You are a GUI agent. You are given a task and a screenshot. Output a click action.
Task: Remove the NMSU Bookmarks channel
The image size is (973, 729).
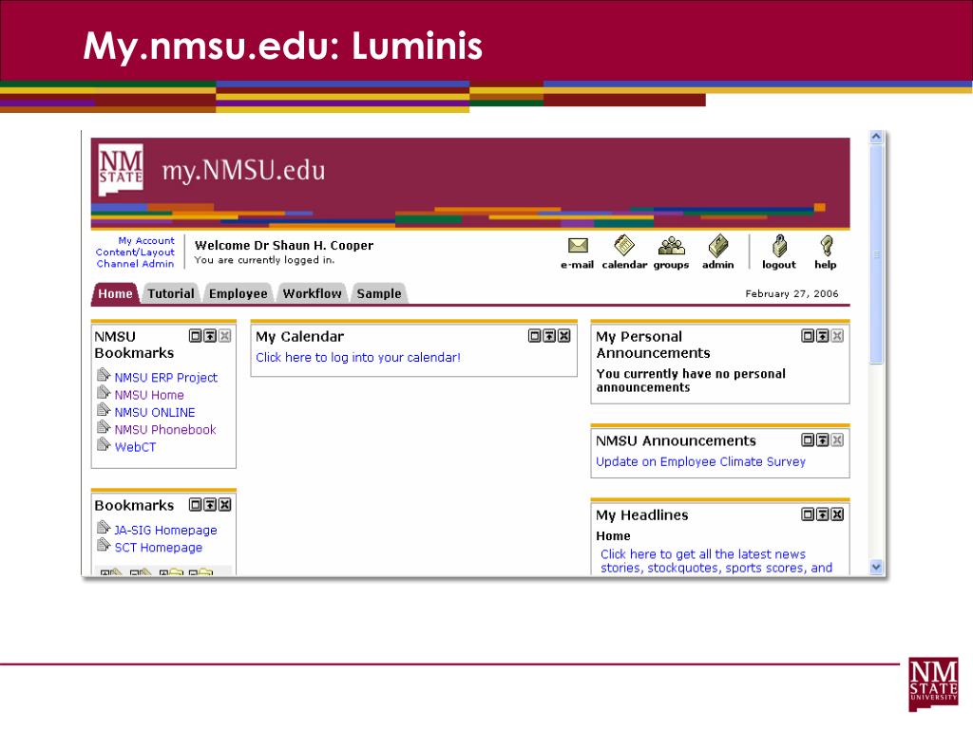click(224, 336)
